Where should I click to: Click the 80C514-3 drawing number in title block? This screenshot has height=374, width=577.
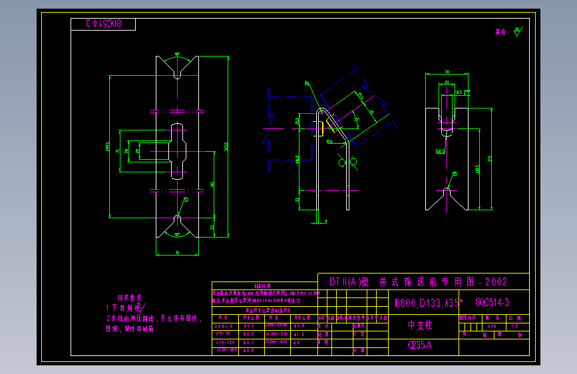[492, 303]
